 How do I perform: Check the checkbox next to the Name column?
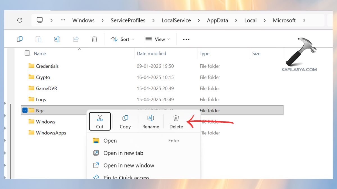tap(27, 53)
